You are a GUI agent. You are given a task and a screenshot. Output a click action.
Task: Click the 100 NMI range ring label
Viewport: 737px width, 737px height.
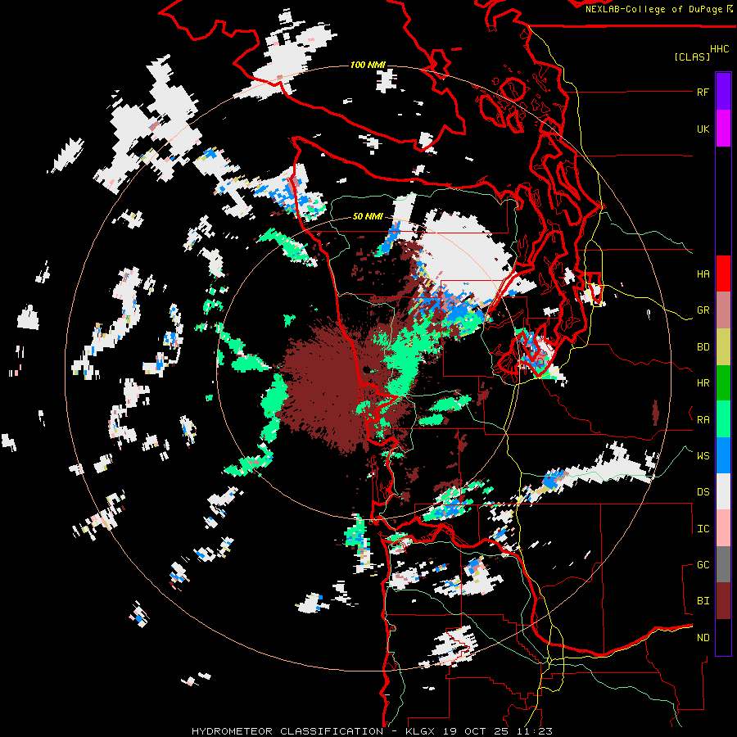(x=368, y=65)
